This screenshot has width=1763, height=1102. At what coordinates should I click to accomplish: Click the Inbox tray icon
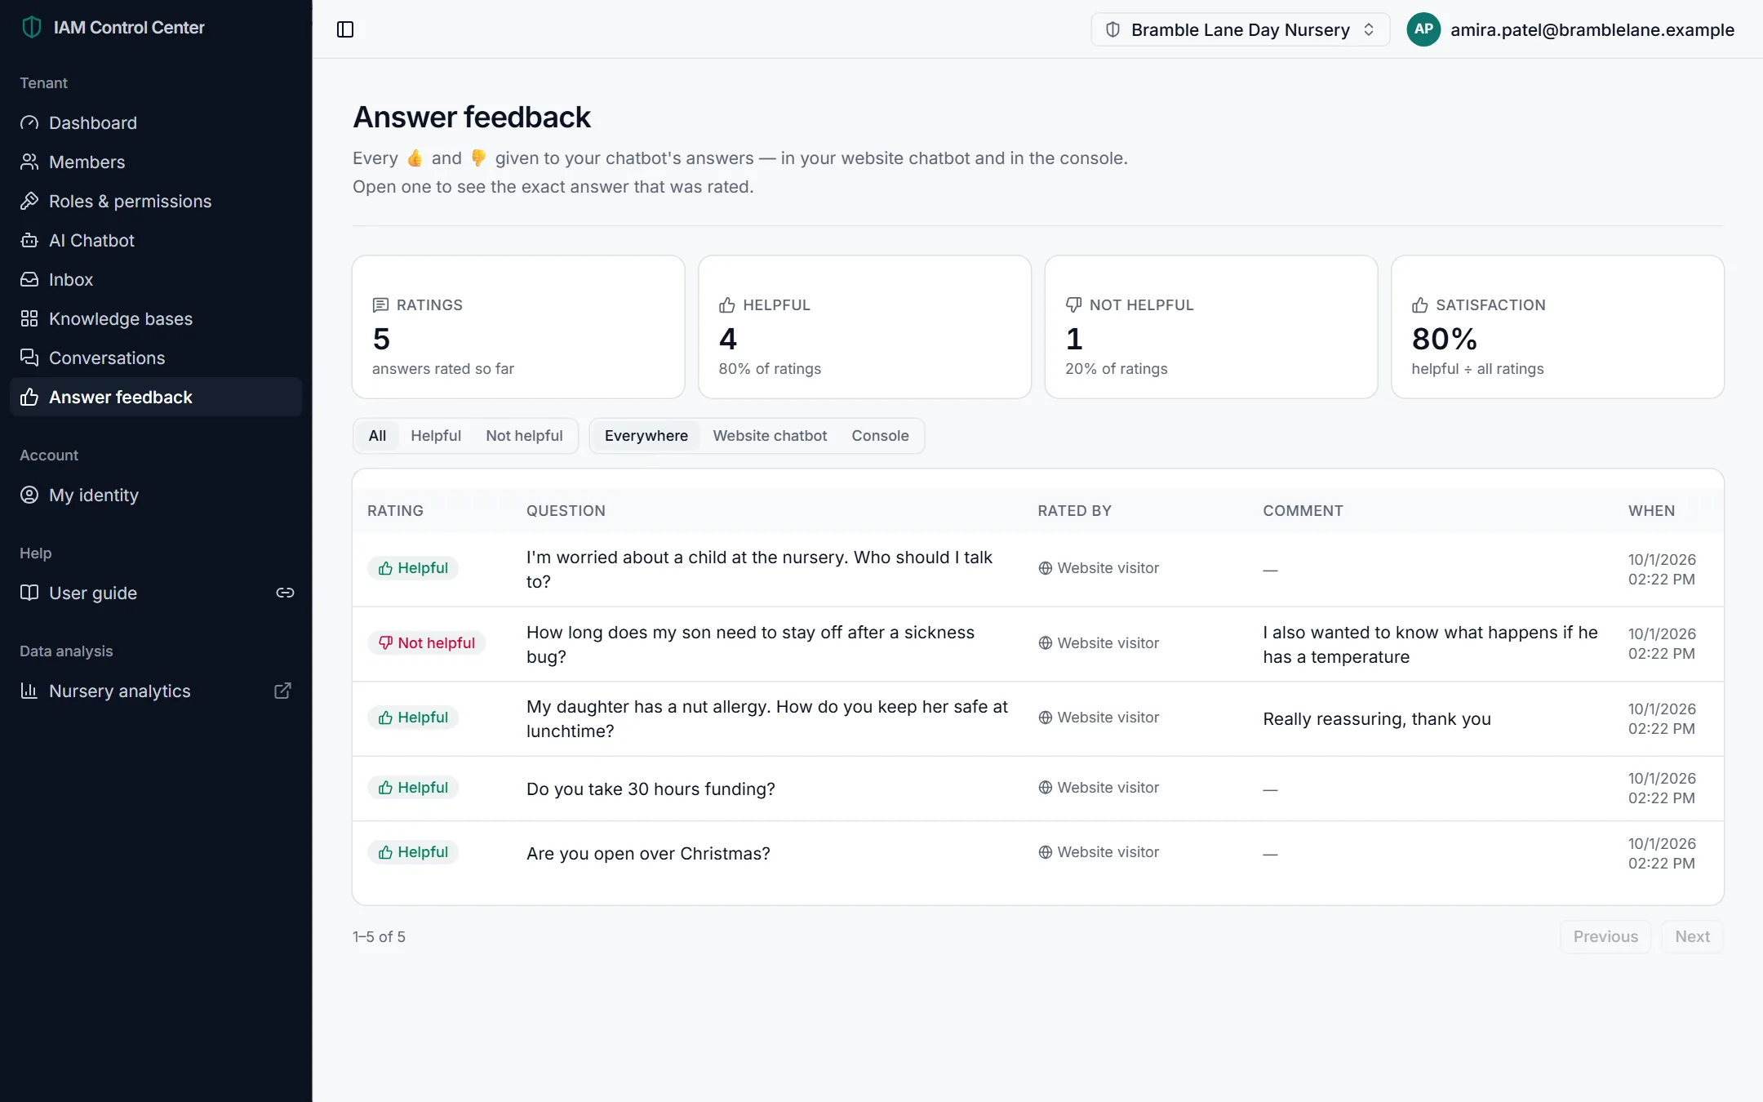point(29,279)
